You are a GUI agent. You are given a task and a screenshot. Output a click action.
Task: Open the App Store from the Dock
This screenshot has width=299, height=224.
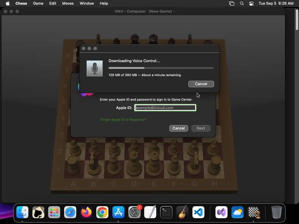point(118,212)
